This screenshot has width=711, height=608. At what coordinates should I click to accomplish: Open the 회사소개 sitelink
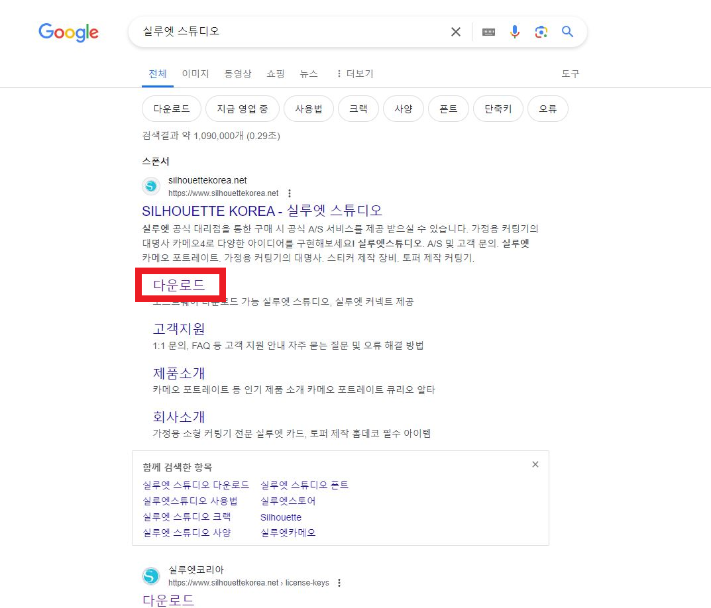(x=179, y=417)
